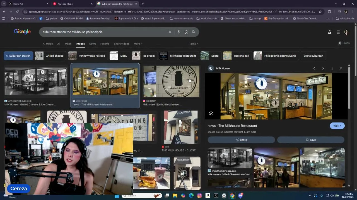This screenshot has height=200, width=357.
Task: Switch to the News tab
Action: [x=92, y=44]
